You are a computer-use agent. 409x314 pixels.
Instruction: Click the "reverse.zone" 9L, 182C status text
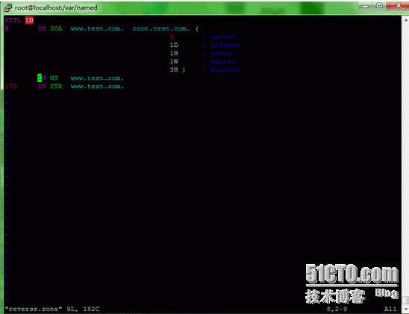pyautogui.click(x=52, y=309)
